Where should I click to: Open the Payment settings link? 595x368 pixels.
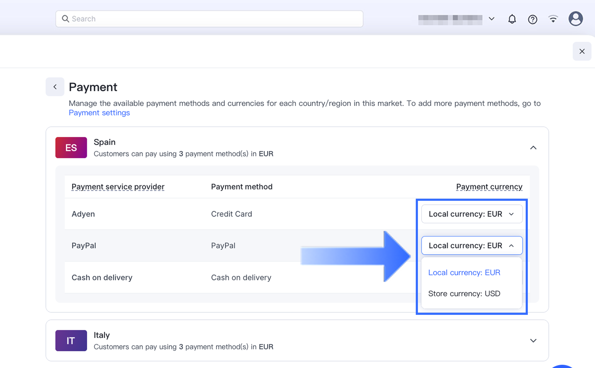(99, 113)
